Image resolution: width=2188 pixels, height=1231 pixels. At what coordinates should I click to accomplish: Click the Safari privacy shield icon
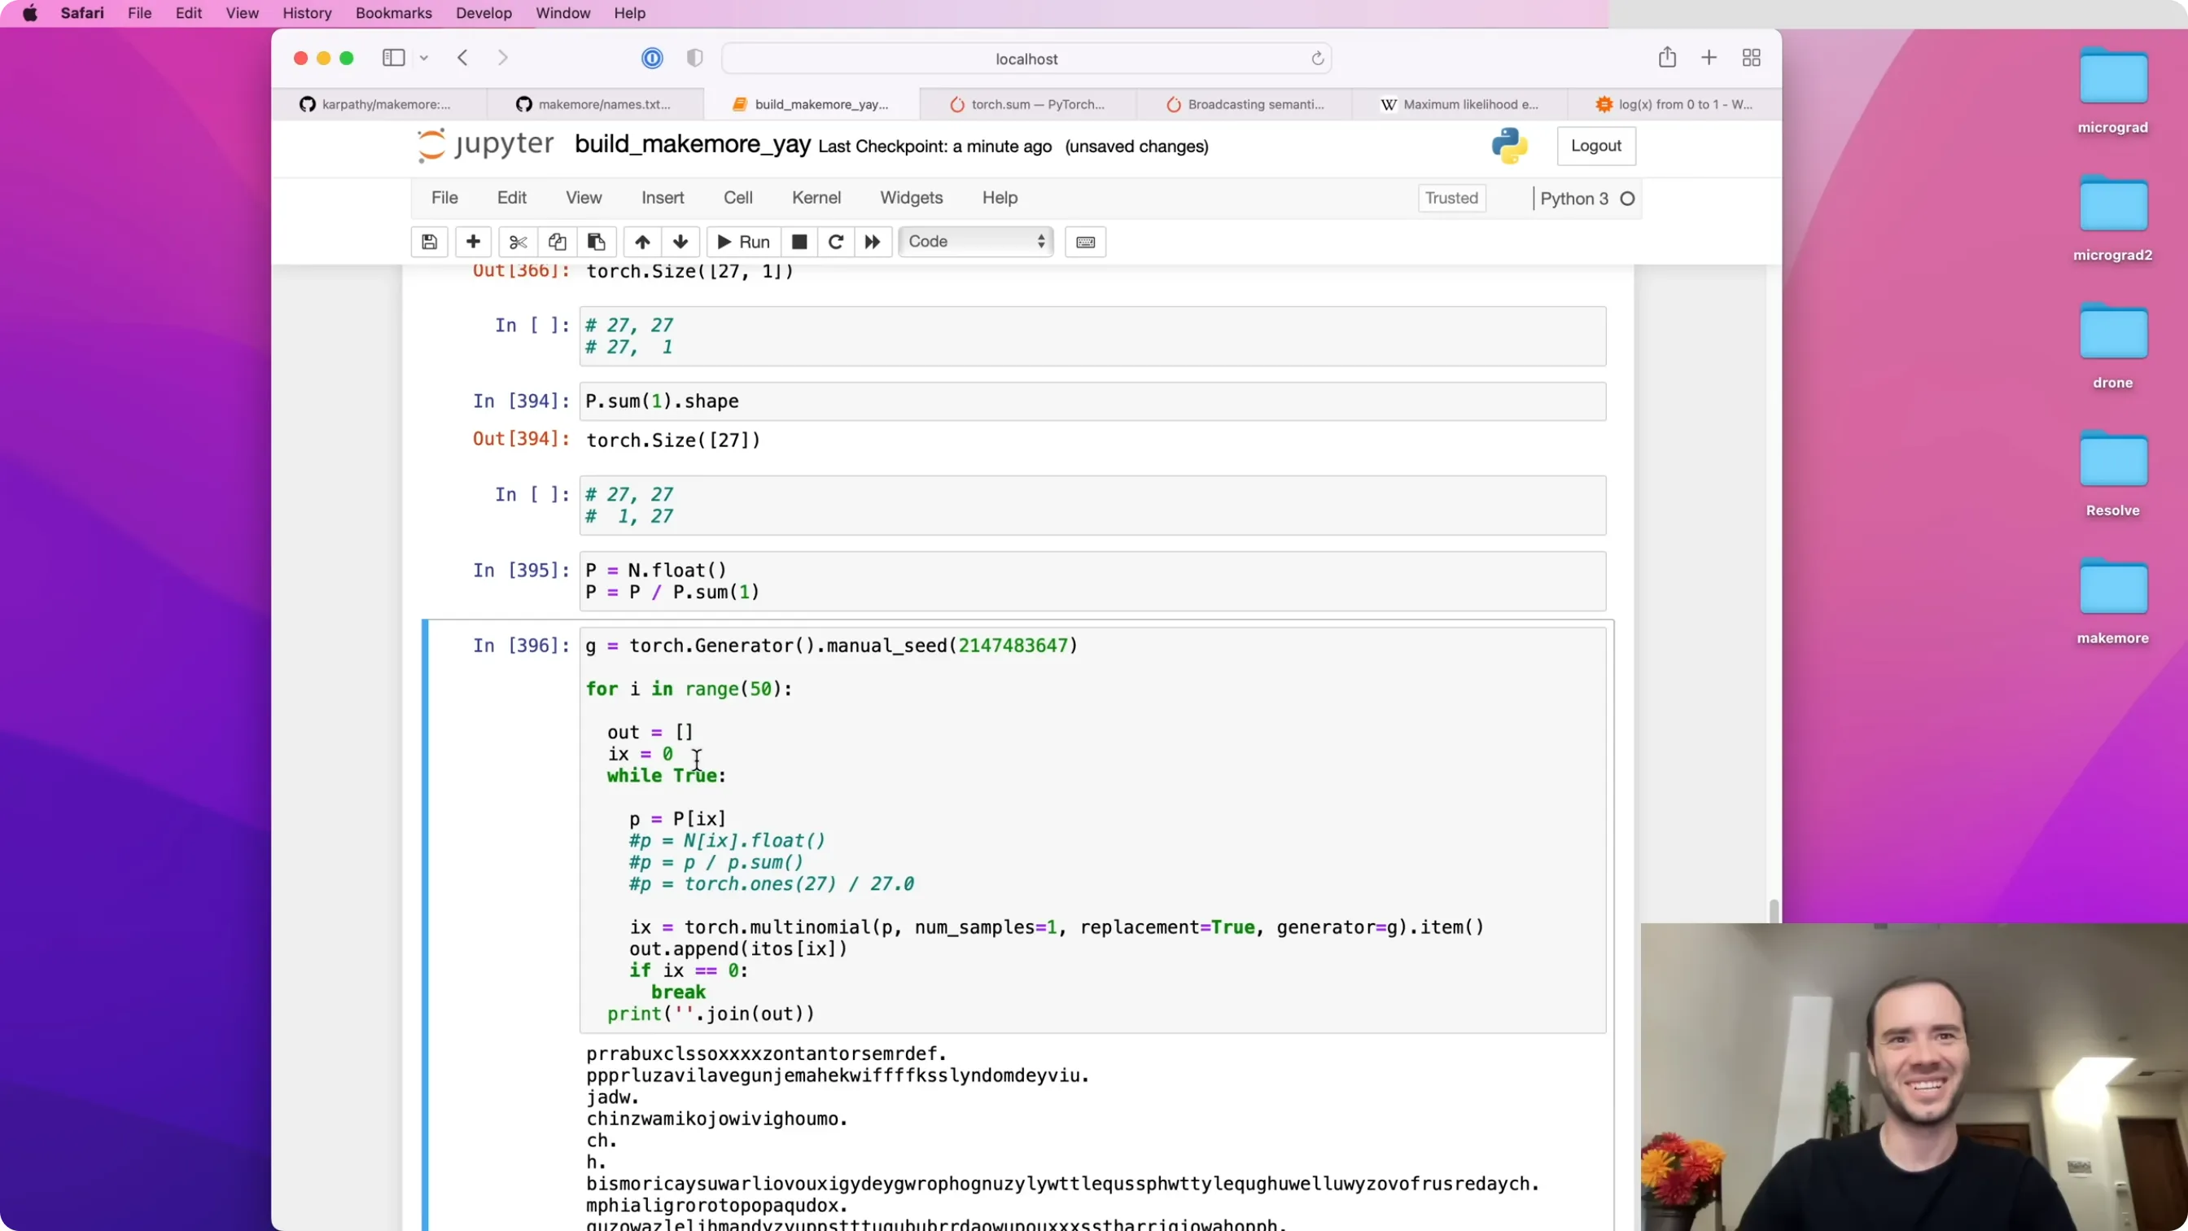click(695, 58)
